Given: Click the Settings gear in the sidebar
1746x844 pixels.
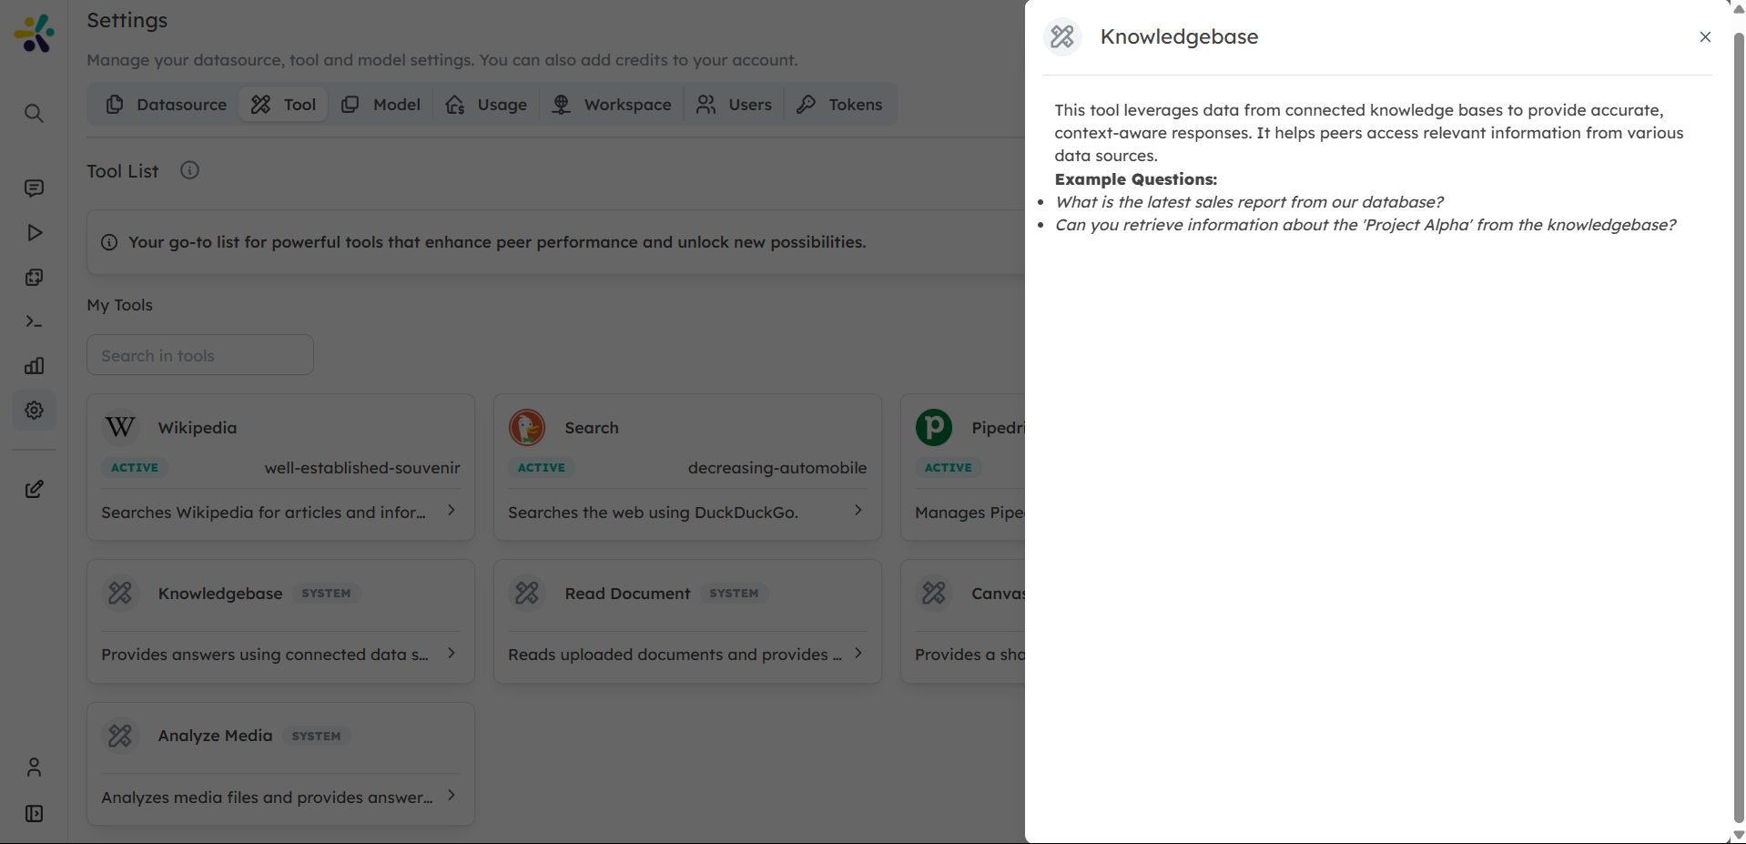Looking at the screenshot, I should tap(34, 410).
